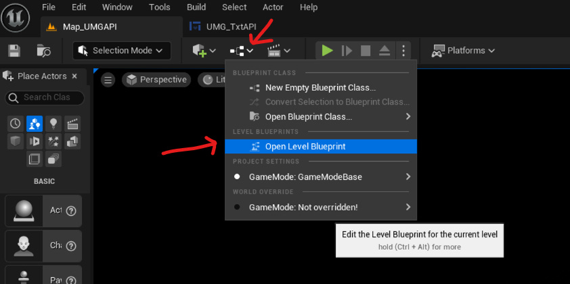This screenshot has width=570, height=284.
Task: Open the Select menu
Action: pos(234,7)
